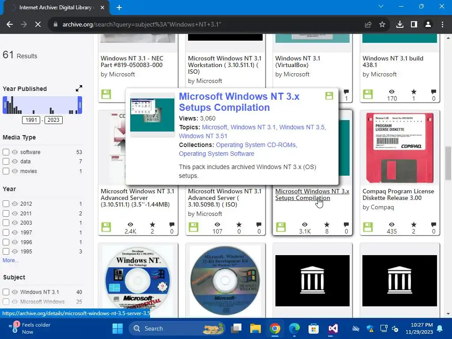Click views eye icon on NT 3.1 build 438.1 card
Screen dimensions: 452x339
point(392,92)
